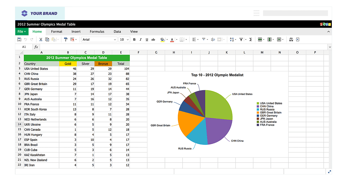Click the select-all corner of the grid
Viewport: 347px width, 181px height.
(20, 52)
